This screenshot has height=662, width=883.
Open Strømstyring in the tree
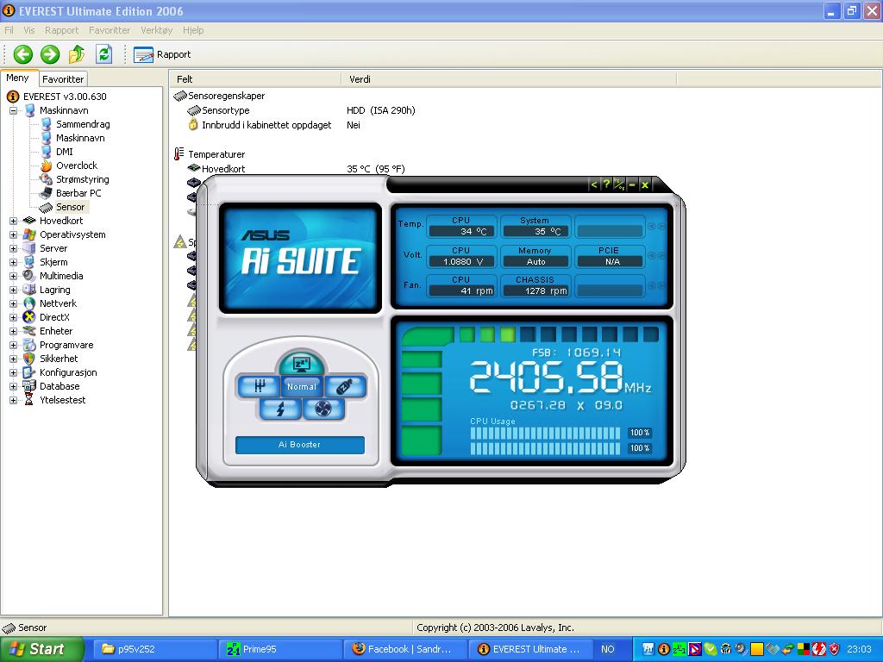point(82,179)
